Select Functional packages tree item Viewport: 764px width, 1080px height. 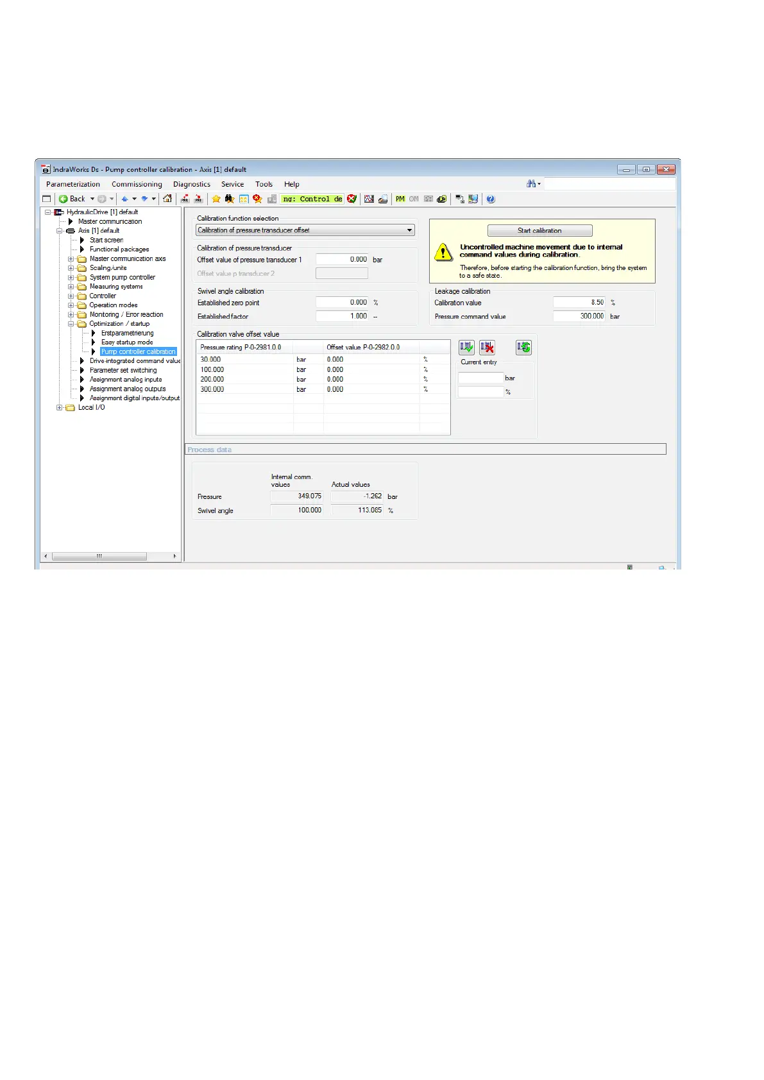(x=119, y=249)
